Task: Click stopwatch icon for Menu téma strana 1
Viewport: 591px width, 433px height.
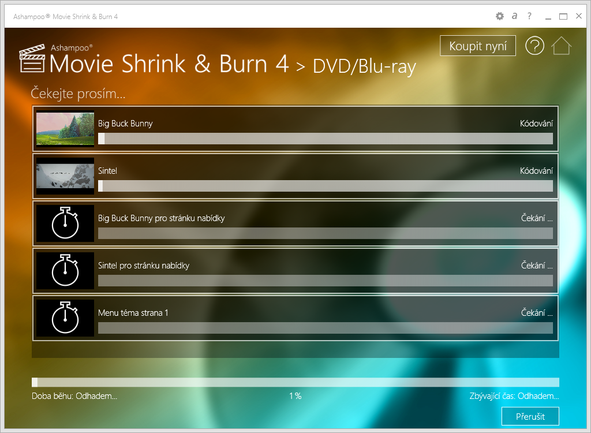Action: click(x=65, y=318)
